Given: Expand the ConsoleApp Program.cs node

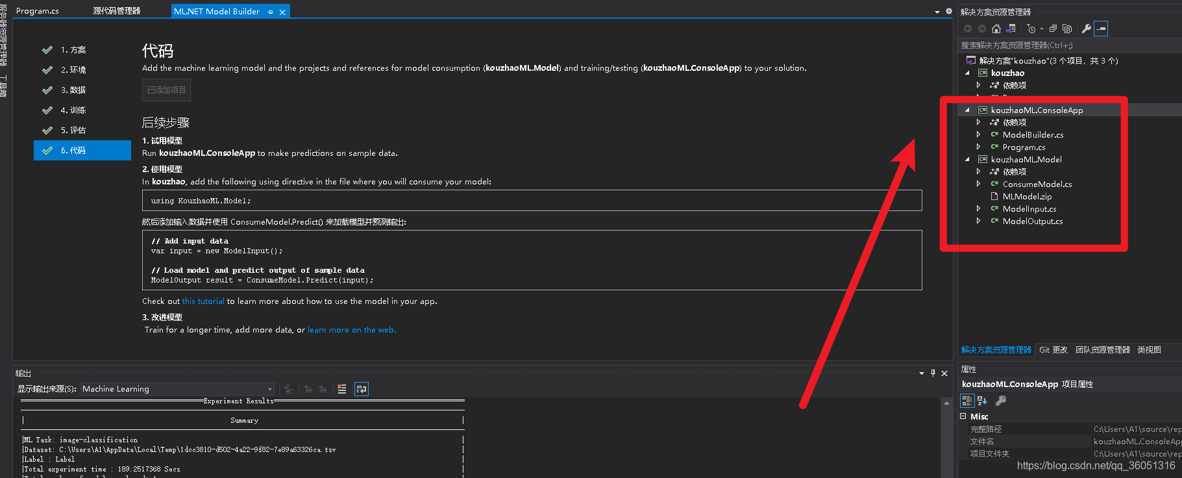Looking at the screenshot, I should [978, 147].
